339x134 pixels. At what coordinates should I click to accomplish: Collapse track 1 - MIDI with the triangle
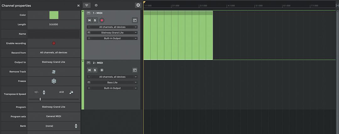click(83, 11)
